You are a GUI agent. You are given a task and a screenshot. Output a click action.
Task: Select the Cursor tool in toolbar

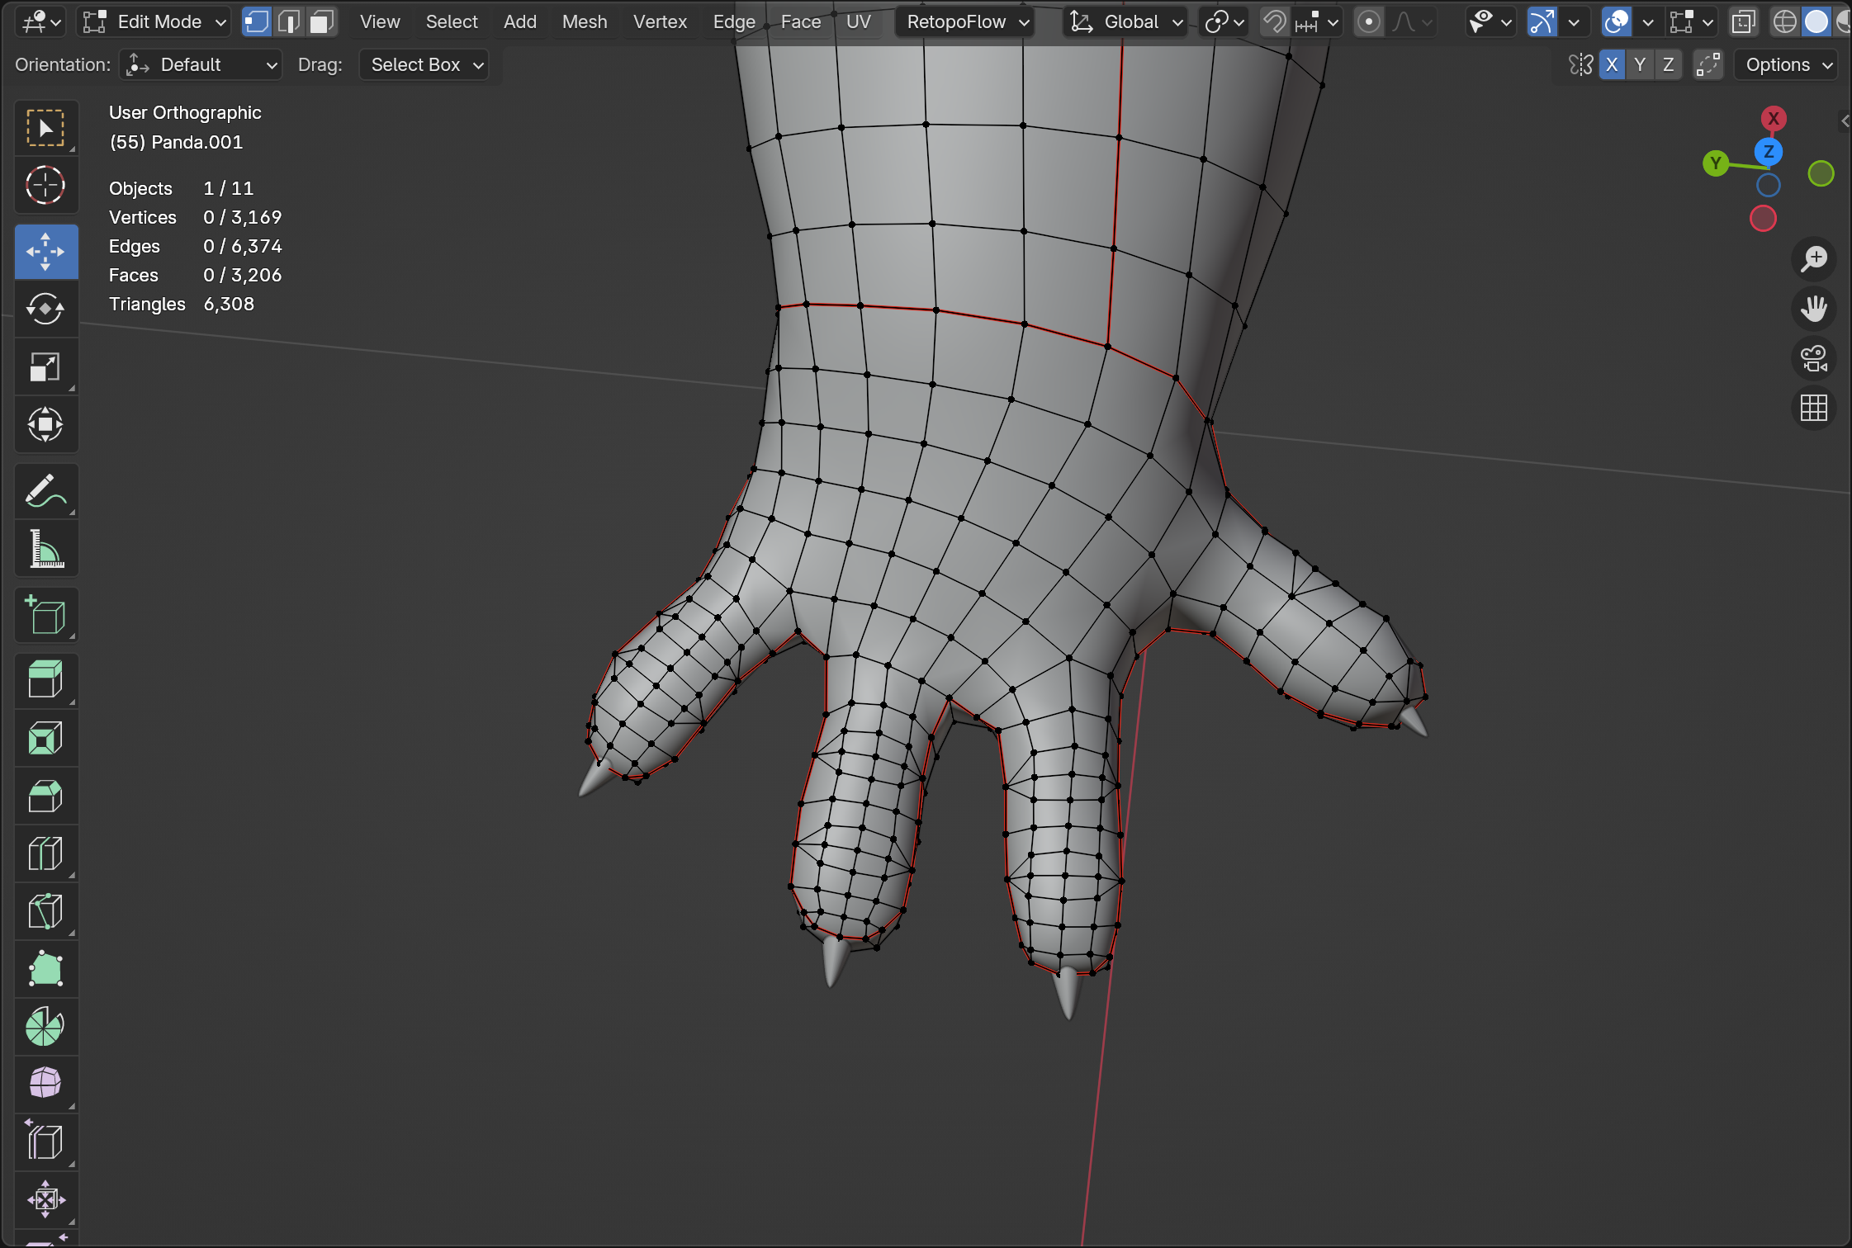(x=45, y=185)
